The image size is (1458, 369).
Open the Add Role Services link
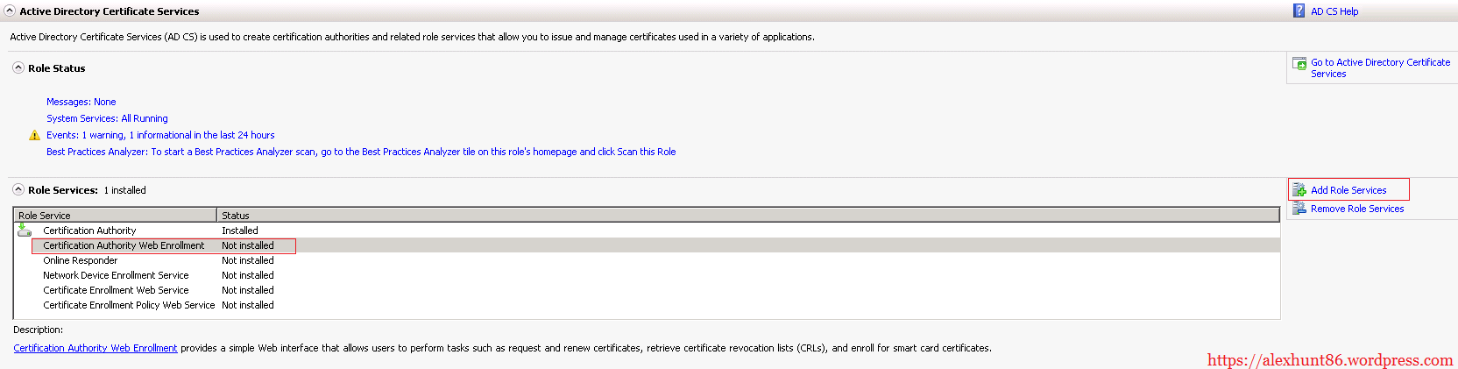tap(1348, 190)
